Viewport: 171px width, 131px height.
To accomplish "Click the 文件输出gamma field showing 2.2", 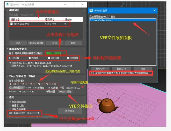I will 32,113.
